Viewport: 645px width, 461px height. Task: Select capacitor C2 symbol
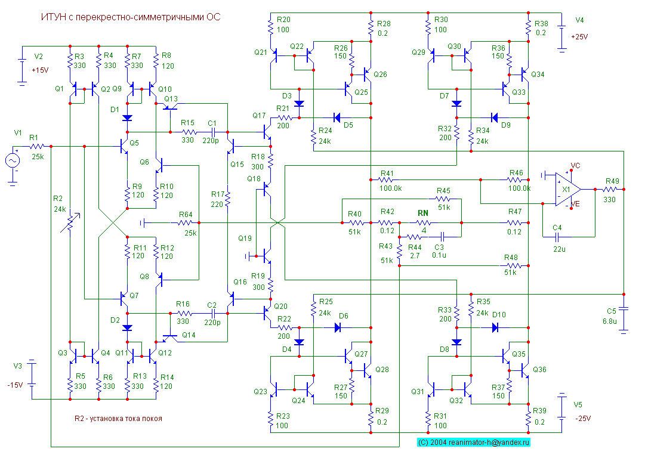point(214,313)
